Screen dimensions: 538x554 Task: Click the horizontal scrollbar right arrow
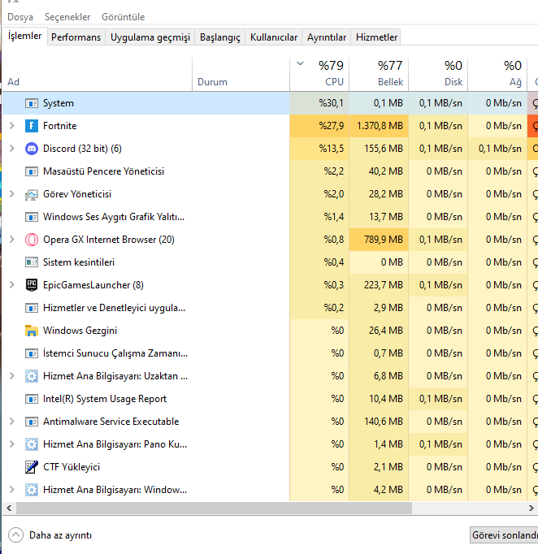pos(531,509)
